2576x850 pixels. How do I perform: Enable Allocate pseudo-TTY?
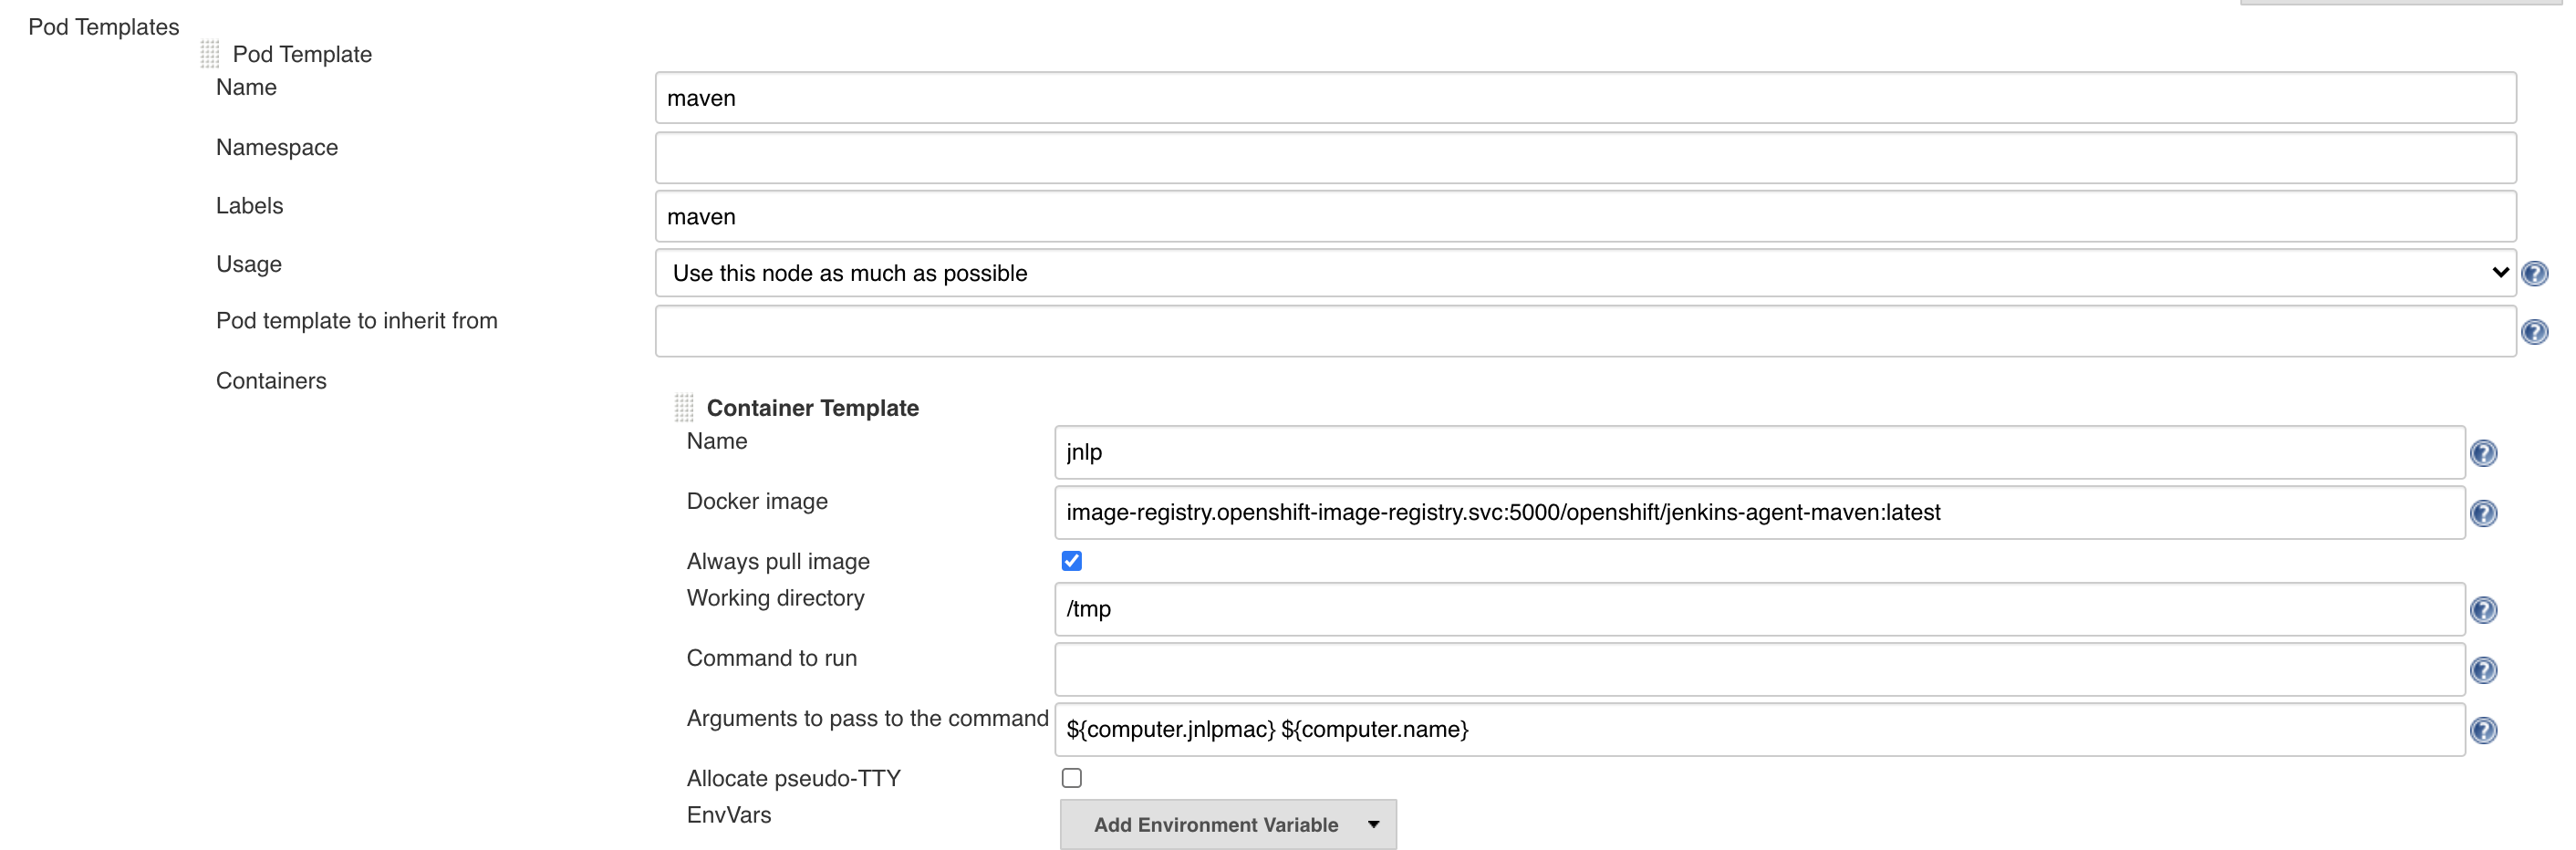(1071, 778)
